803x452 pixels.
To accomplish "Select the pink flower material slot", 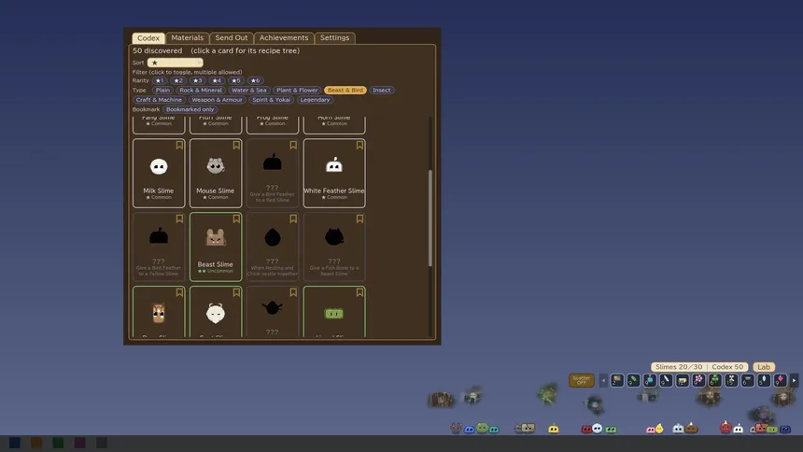I will [x=698, y=380].
